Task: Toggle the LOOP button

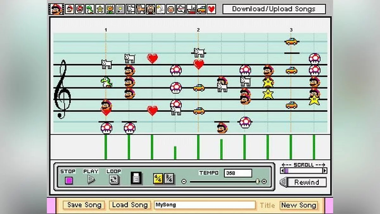Action: tap(114, 180)
